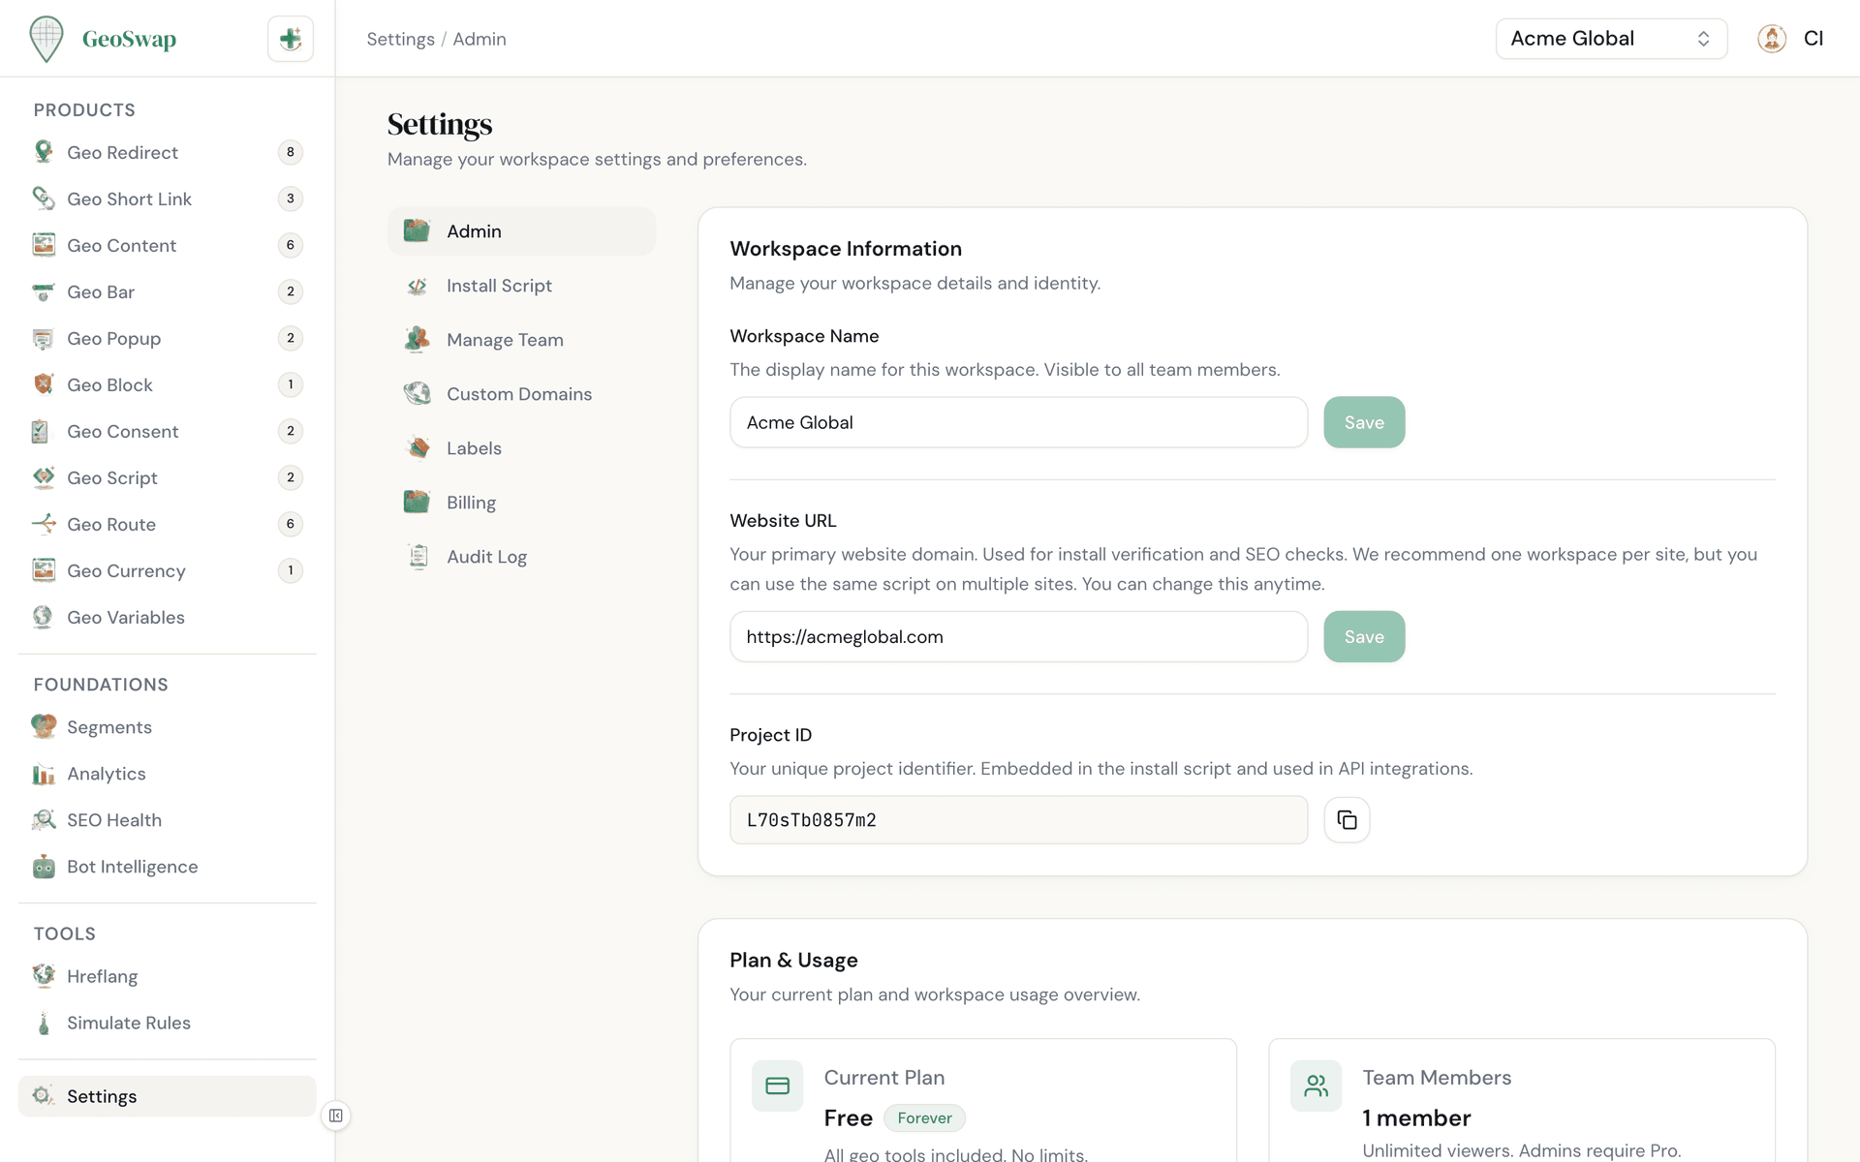The image size is (1860, 1162).
Task: Switch to the Manage Team section
Action: 505,340
